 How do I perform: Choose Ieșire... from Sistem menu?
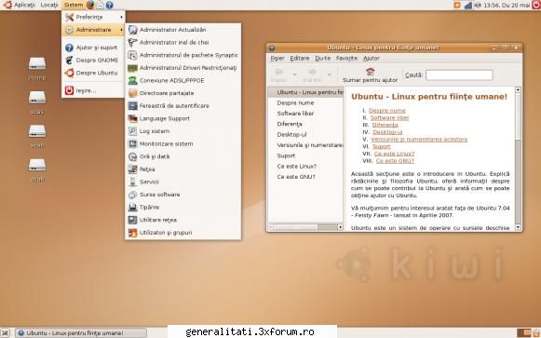point(93,90)
